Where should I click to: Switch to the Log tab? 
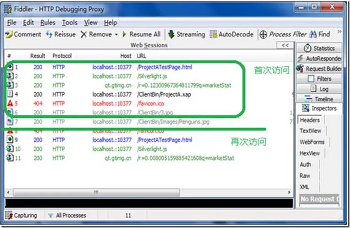[319, 89]
